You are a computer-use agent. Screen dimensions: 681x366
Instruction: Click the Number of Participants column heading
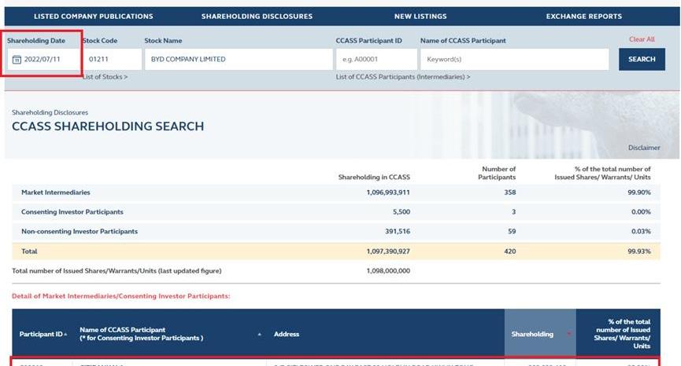click(x=497, y=173)
